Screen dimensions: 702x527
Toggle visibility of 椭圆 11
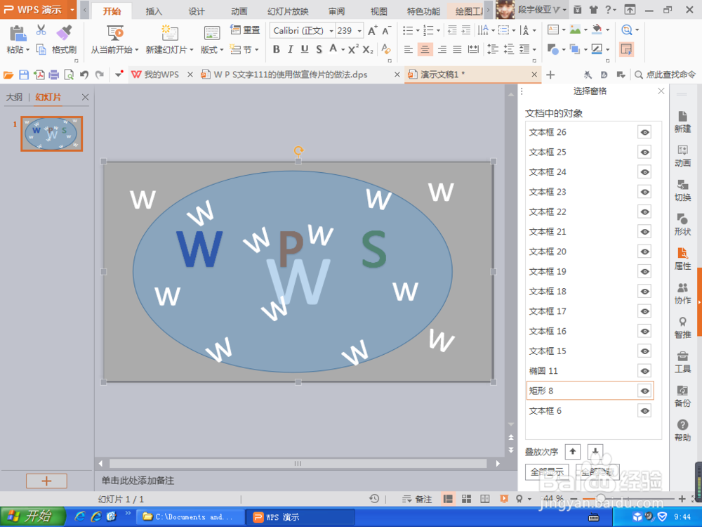click(644, 371)
